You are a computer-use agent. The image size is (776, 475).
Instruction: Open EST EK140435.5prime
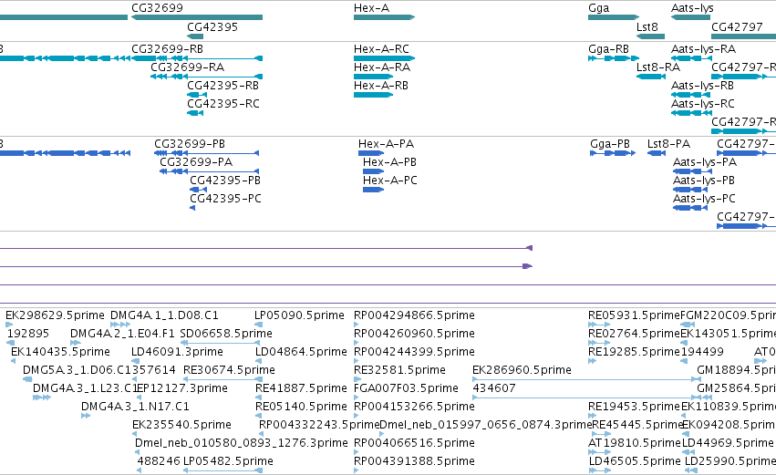pyautogui.click(x=60, y=352)
